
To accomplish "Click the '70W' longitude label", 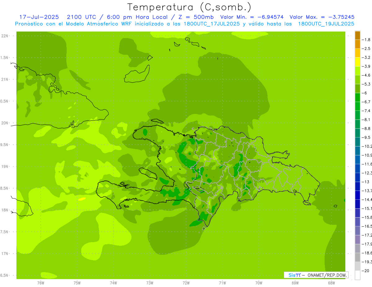I will 259,283.
